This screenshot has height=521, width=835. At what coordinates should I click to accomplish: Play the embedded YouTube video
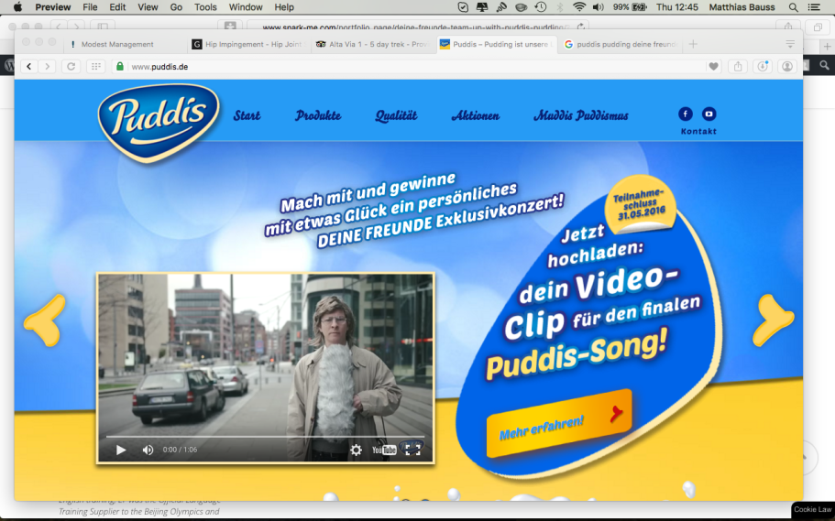pyautogui.click(x=121, y=450)
